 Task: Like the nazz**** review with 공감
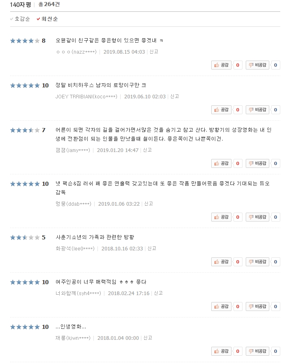click(x=221, y=65)
